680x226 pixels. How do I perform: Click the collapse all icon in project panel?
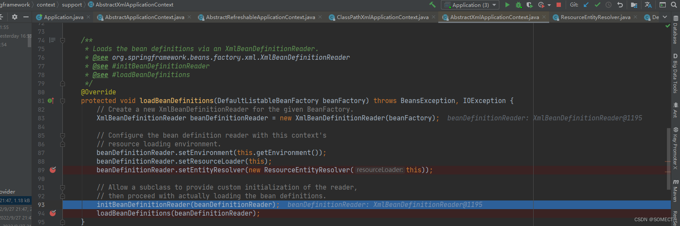coord(1,17)
